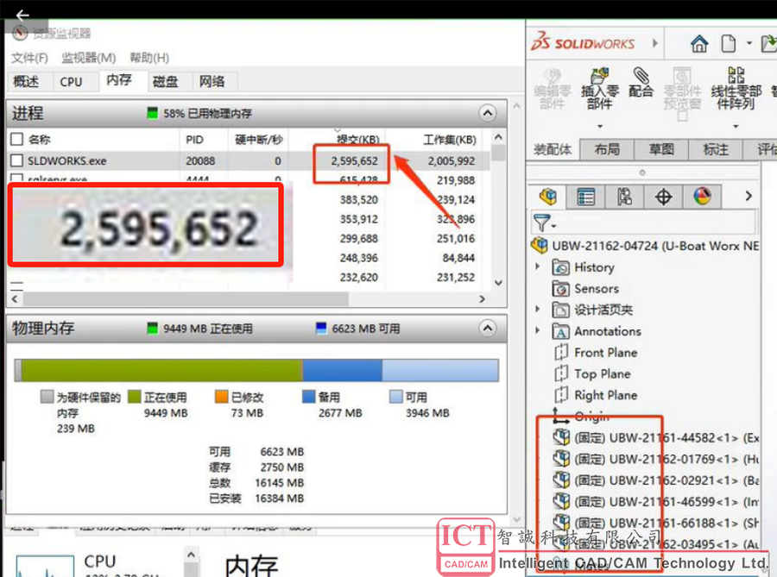The image size is (777, 577).
Task: Expand the History folder
Action: (x=538, y=267)
